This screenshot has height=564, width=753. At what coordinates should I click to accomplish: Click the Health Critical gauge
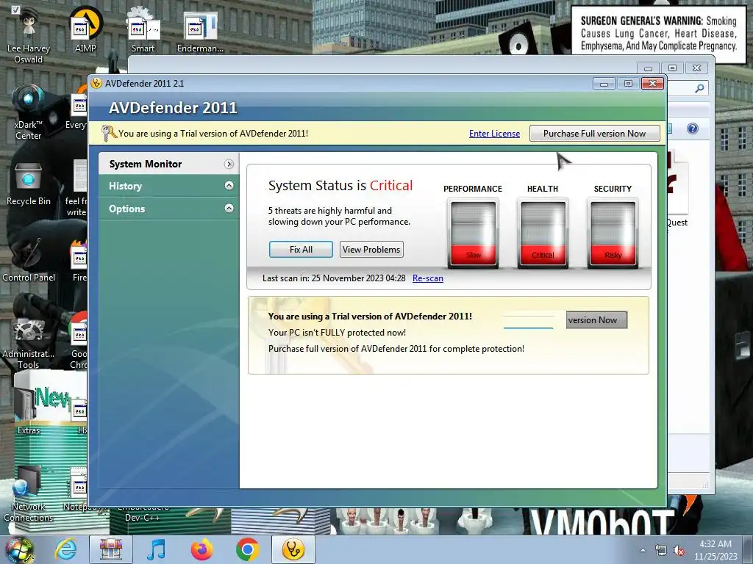[x=543, y=233]
